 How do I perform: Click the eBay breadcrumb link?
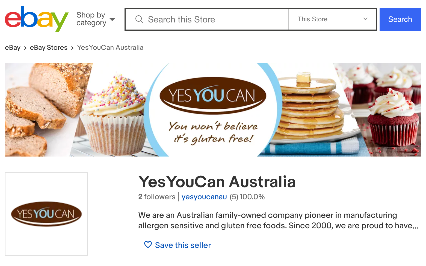pyautogui.click(x=13, y=47)
